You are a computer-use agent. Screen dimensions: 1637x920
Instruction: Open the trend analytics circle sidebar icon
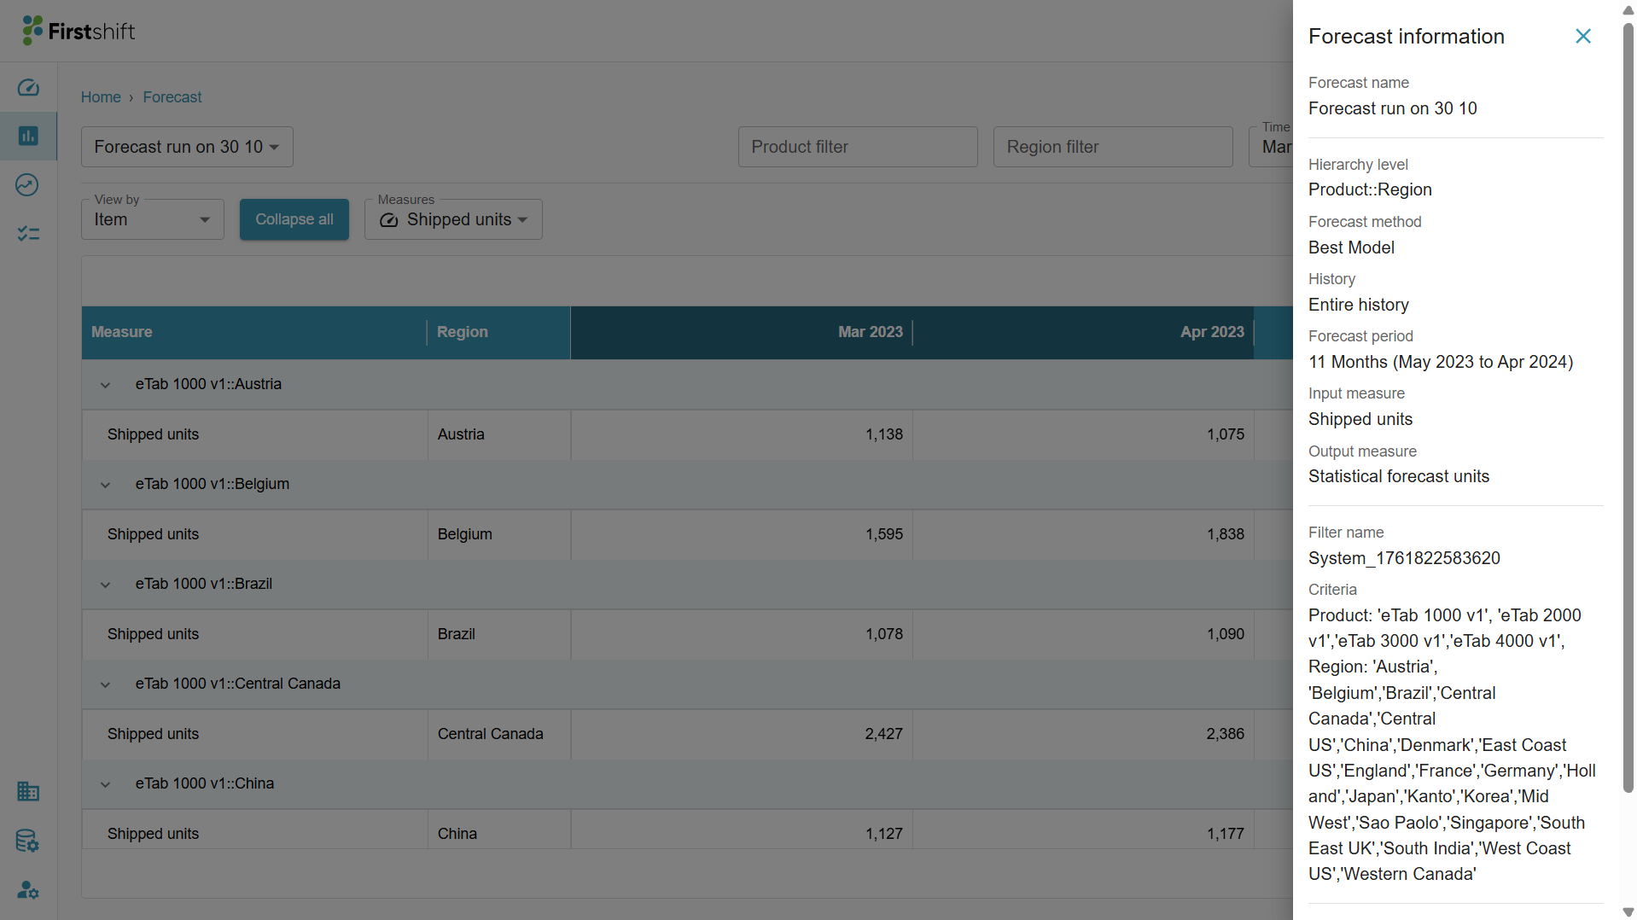pyautogui.click(x=28, y=185)
